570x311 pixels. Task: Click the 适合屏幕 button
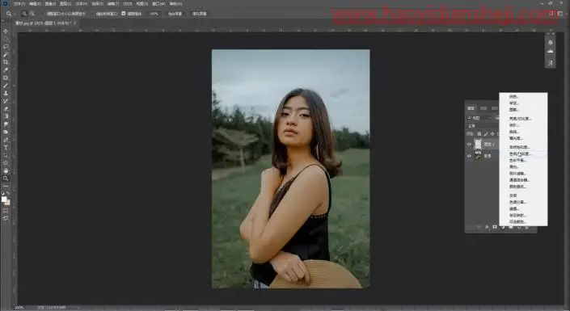(x=175, y=14)
